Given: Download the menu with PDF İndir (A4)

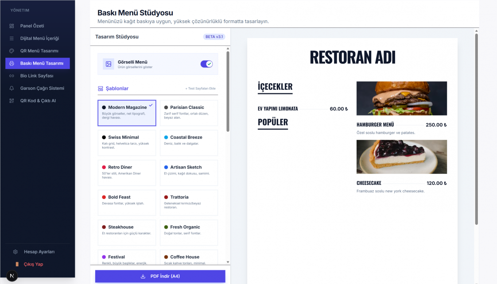Looking at the screenshot, I should [160, 276].
